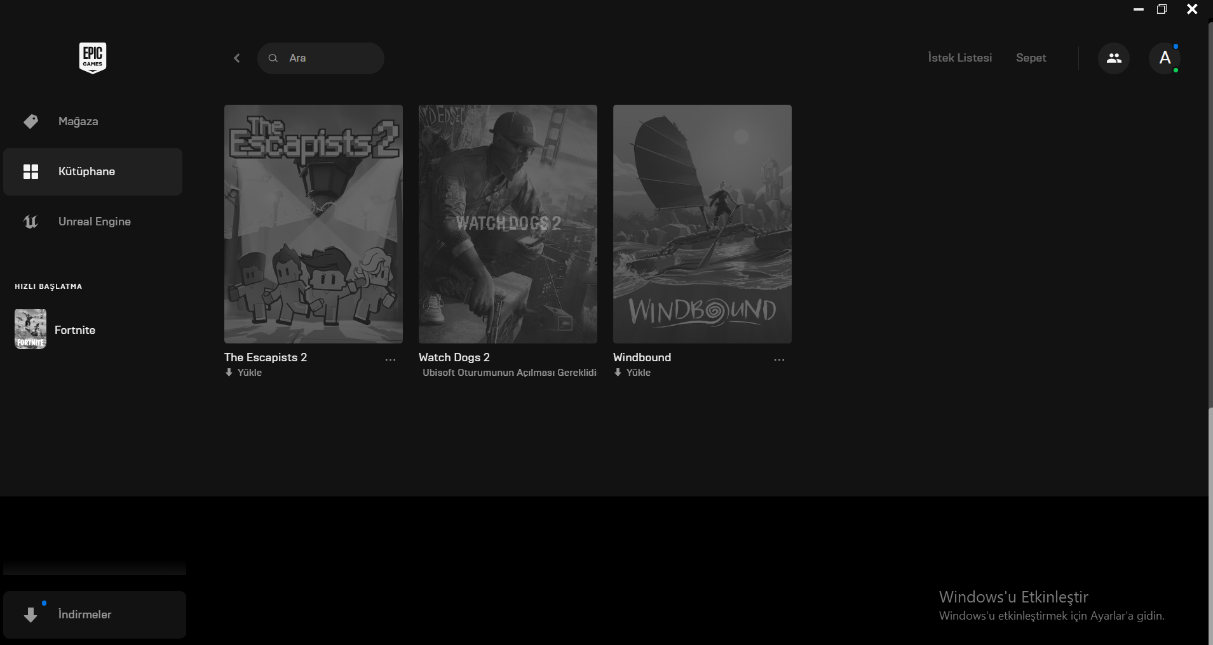
Task: Click The Escapists 2 title text
Action: [x=266, y=357]
